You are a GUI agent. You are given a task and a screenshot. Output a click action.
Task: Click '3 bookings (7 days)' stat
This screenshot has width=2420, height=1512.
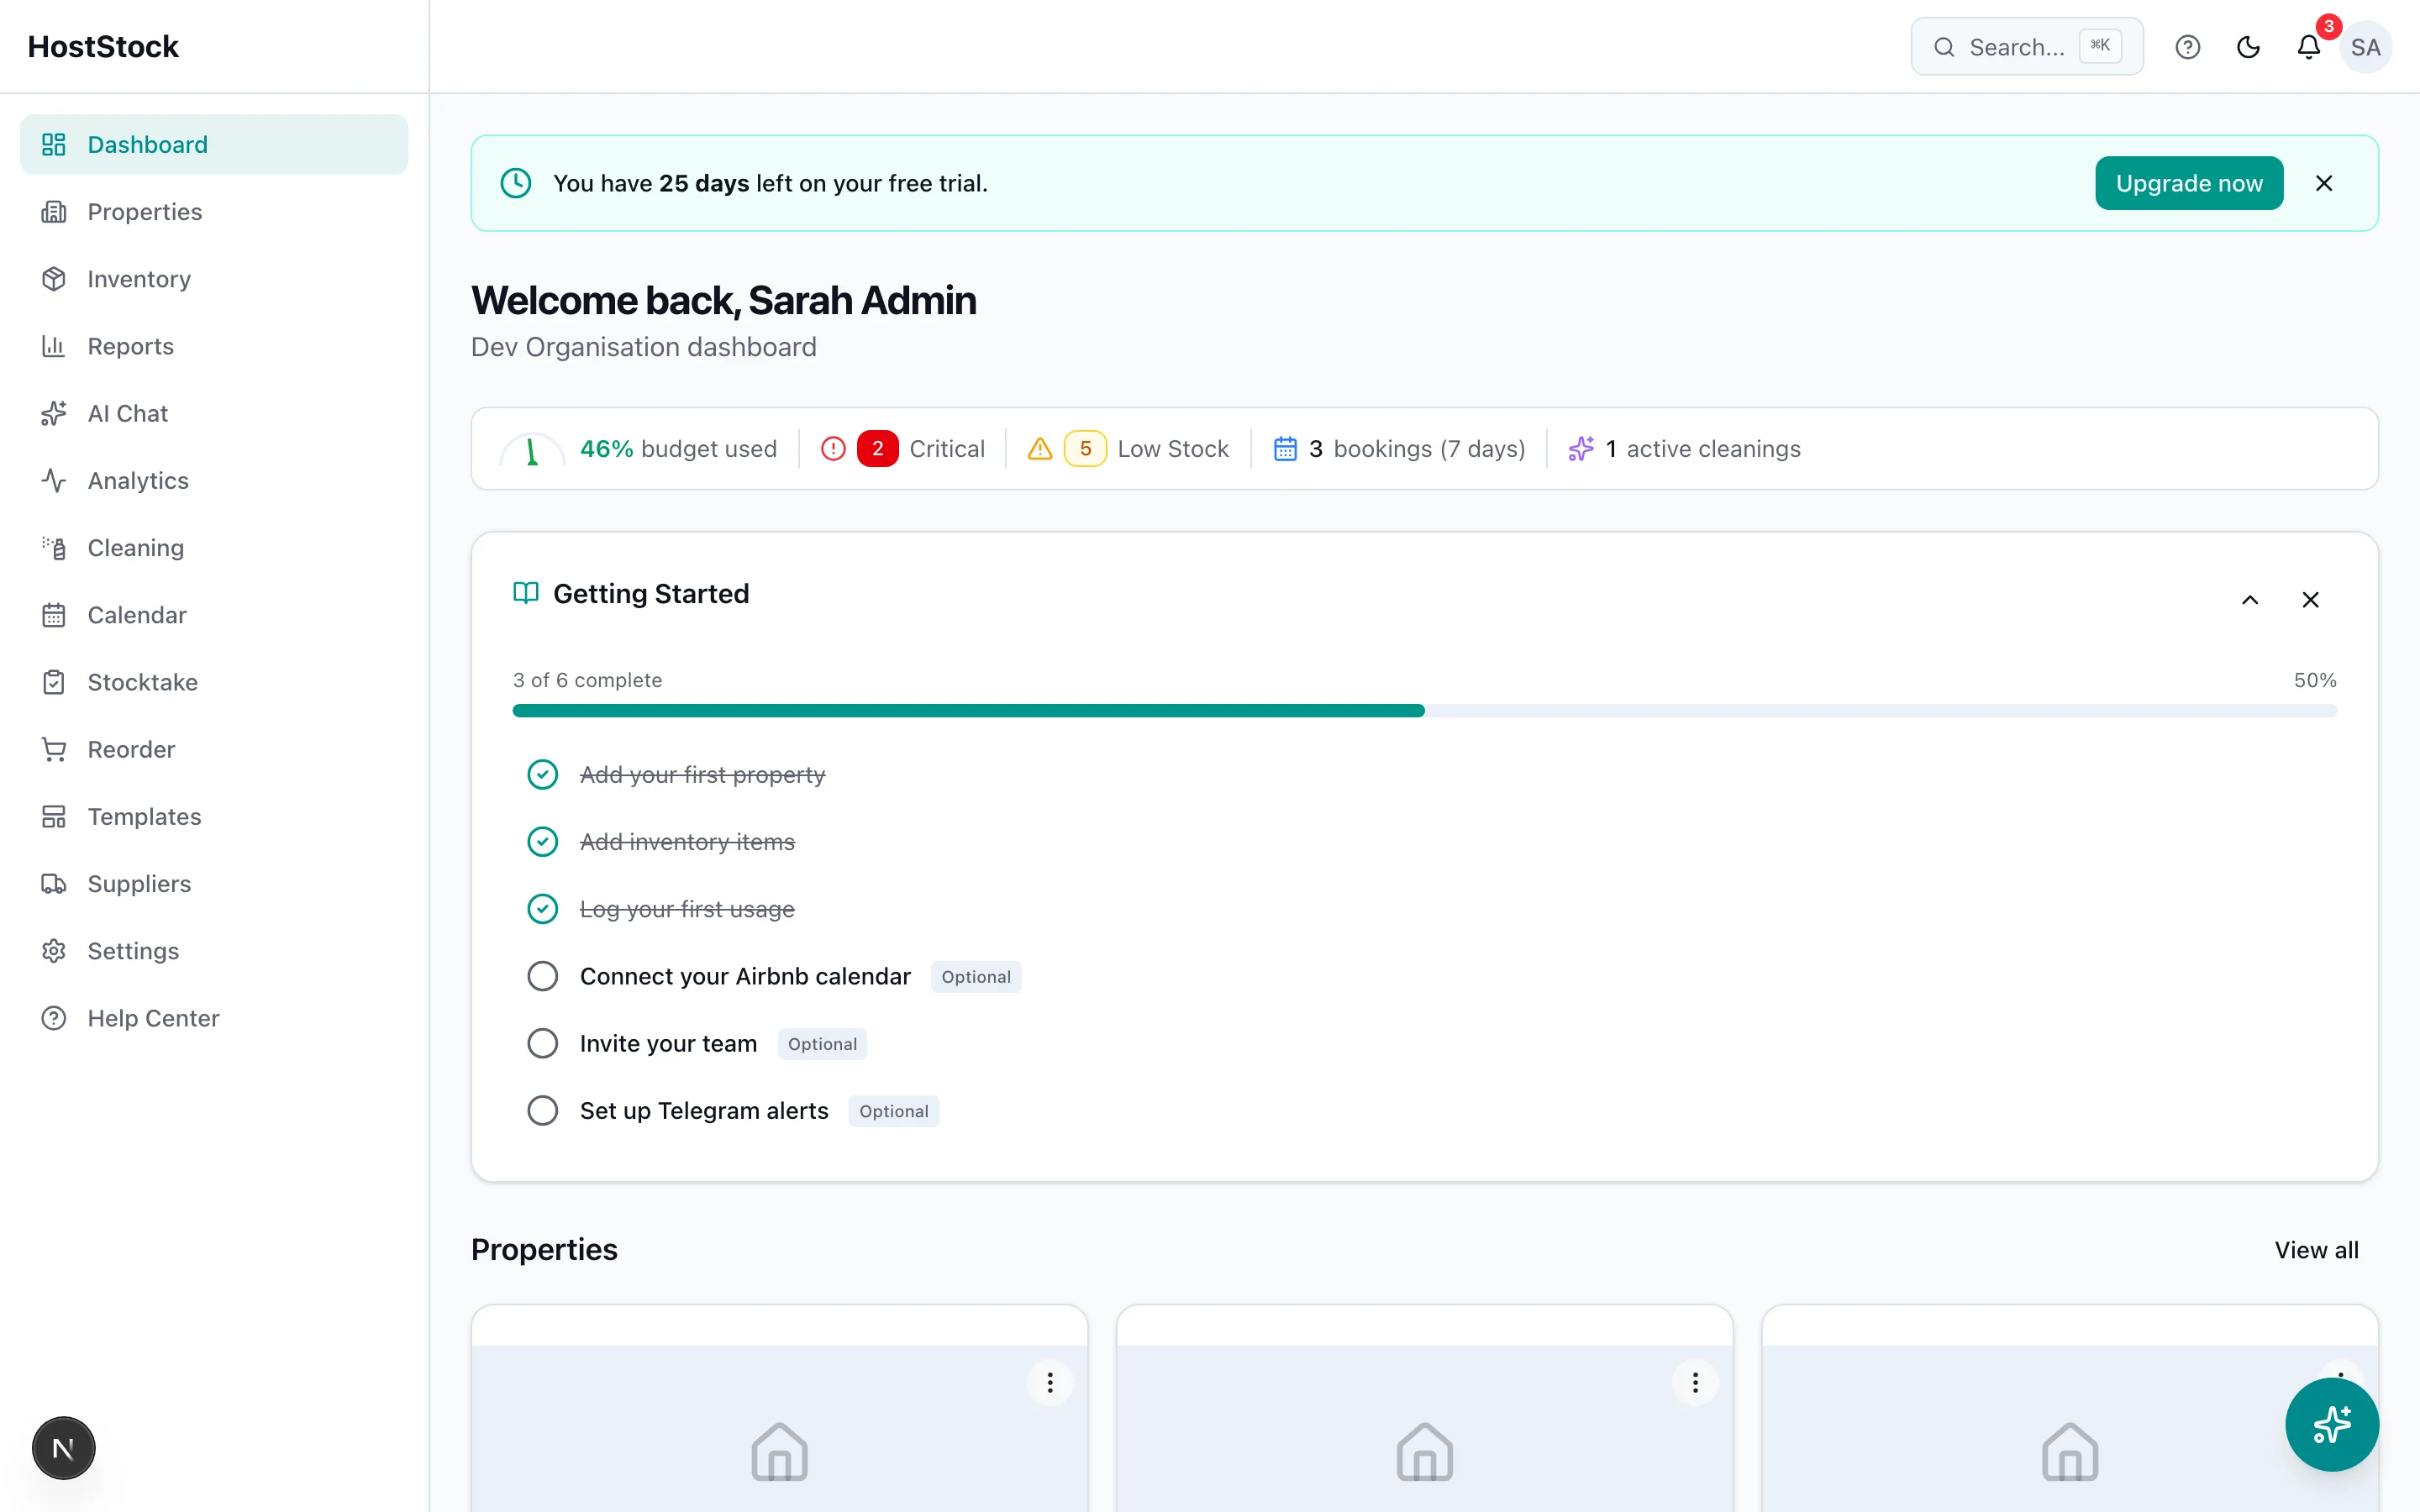[1399, 449]
